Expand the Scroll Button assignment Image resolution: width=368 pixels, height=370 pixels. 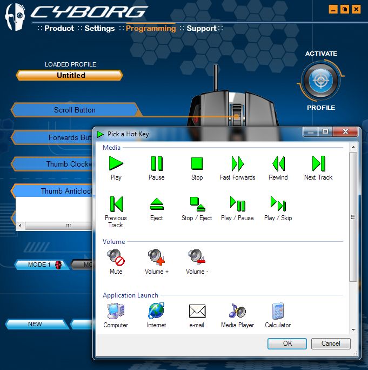tap(75, 110)
